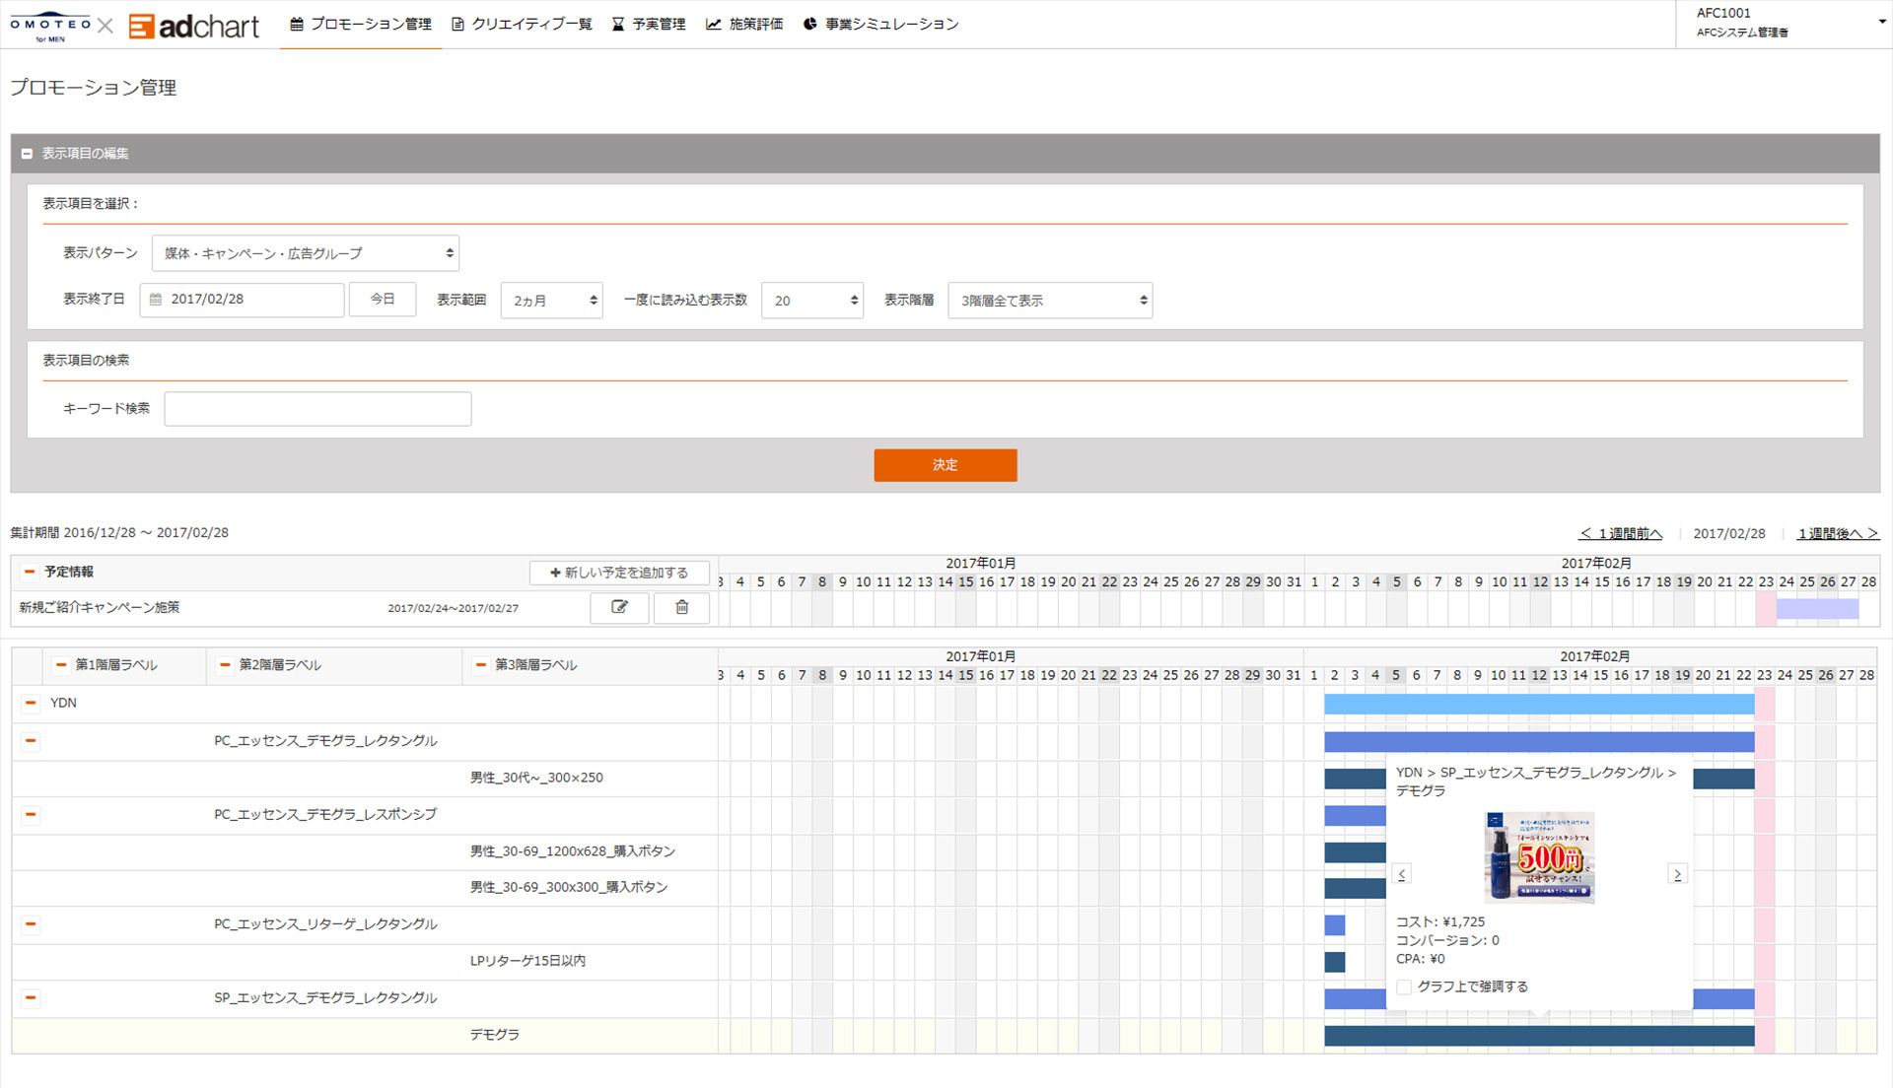Open the 表示範囲 2ヵ月 dropdown
This screenshot has height=1088, width=1893.
tap(551, 301)
